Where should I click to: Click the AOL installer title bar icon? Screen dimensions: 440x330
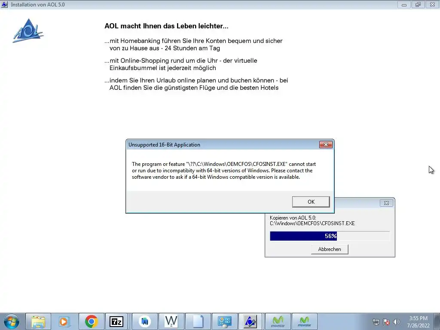4,4
